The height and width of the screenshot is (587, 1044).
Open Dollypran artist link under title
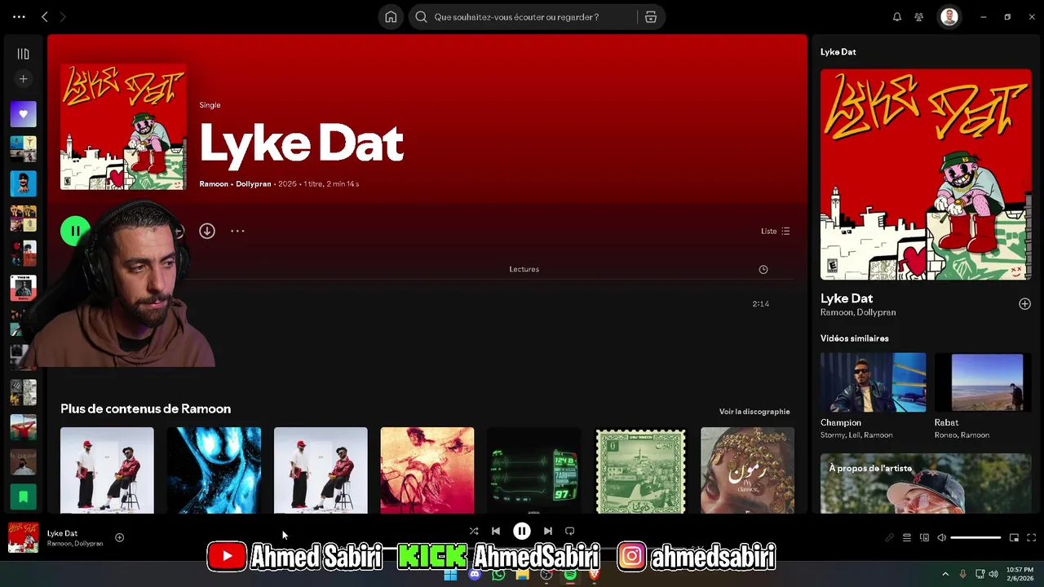click(x=253, y=184)
